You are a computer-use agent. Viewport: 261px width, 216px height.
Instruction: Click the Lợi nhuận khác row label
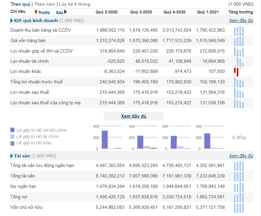[x=26, y=71]
